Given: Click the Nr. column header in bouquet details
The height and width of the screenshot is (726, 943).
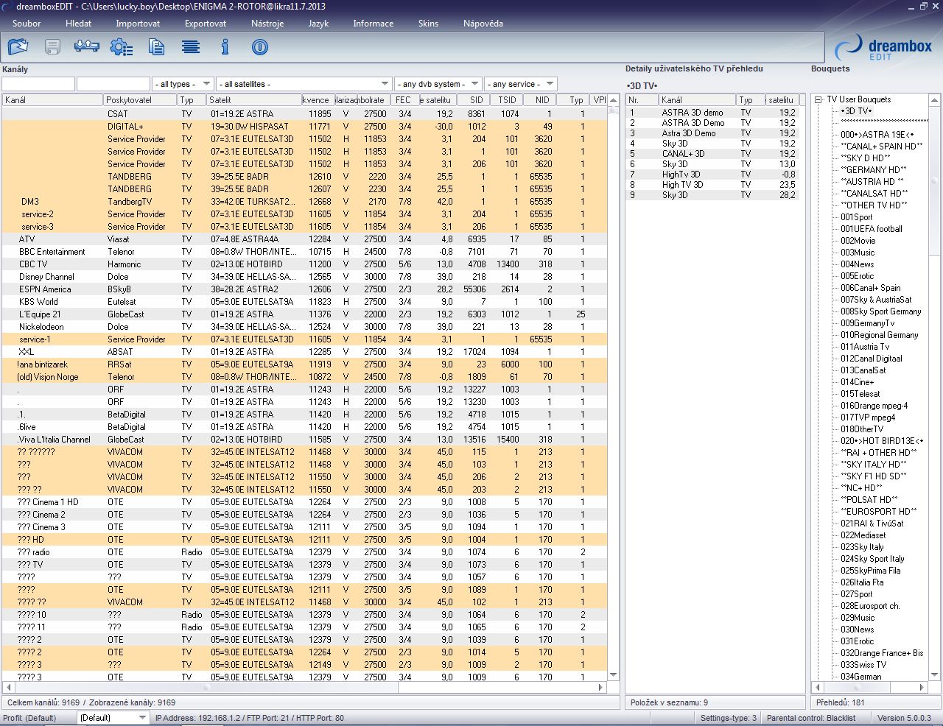Looking at the screenshot, I should click(642, 100).
